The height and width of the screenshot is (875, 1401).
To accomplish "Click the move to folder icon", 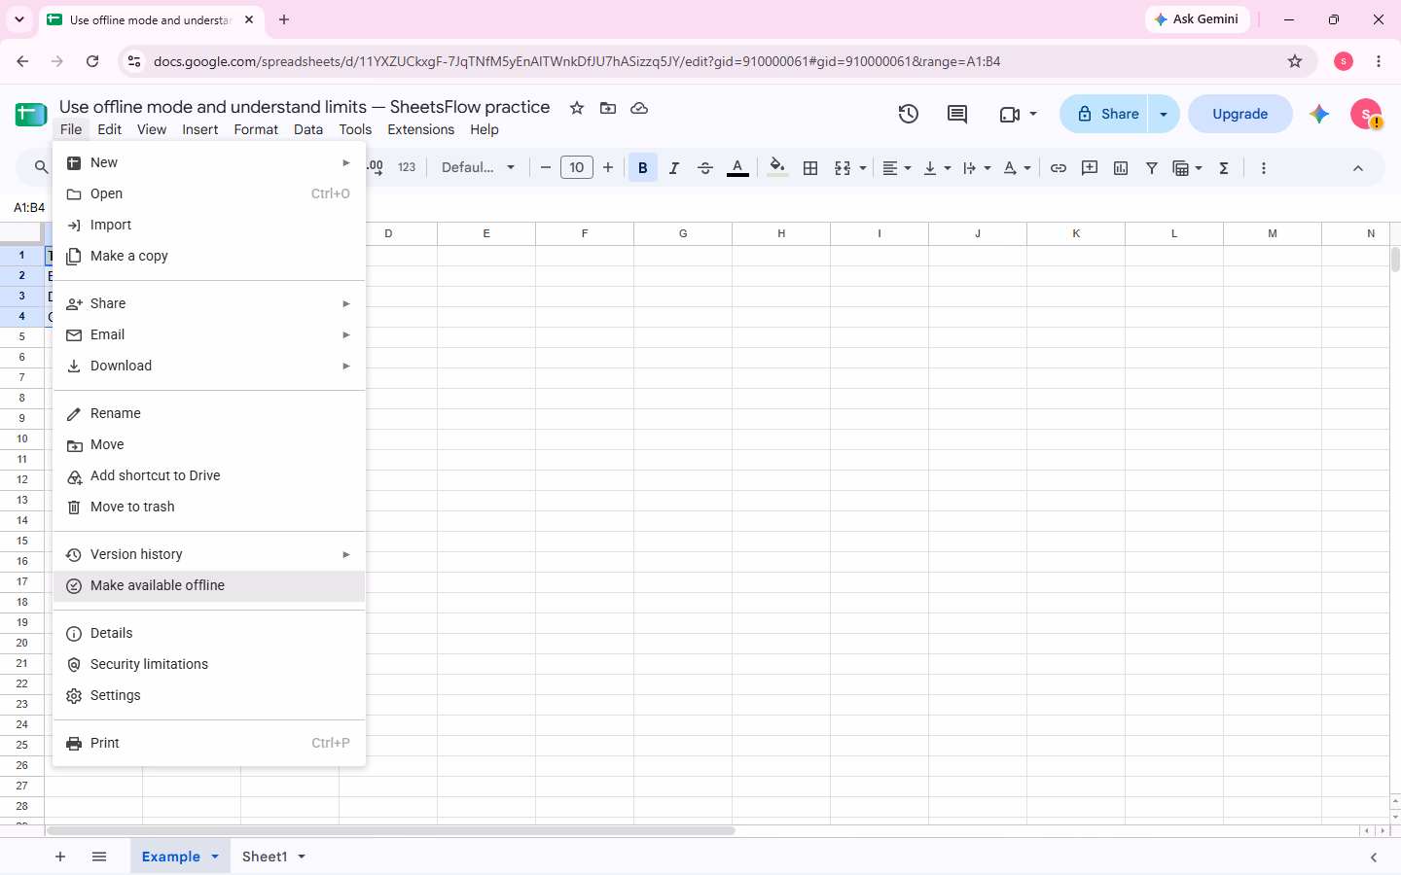I will pyautogui.click(x=608, y=108).
